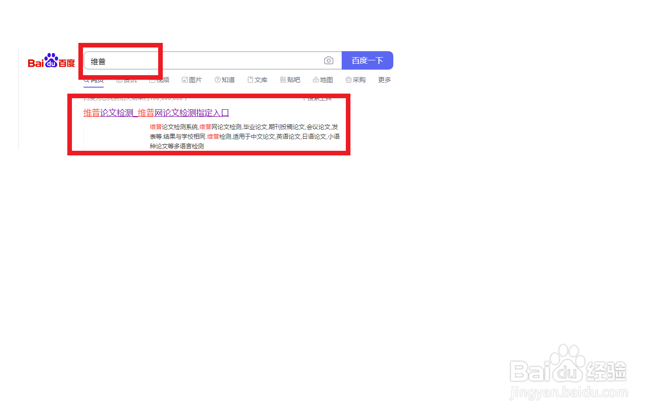The width and height of the screenshot is (664, 415).
Task: Switch to the 地图 tab
Action: pyautogui.click(x=323, y=80)
